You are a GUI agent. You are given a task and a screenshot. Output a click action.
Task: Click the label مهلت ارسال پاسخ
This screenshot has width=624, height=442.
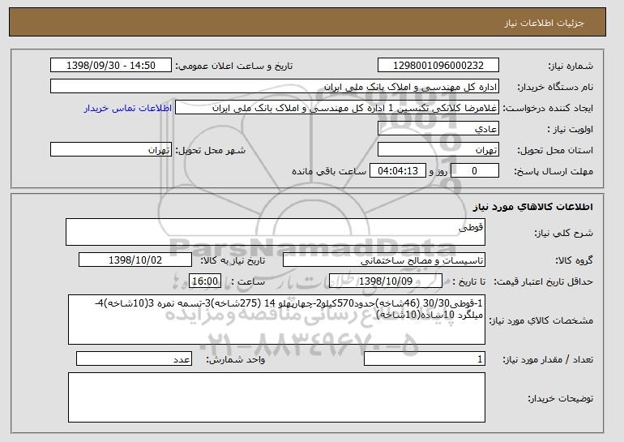[553, 172]
